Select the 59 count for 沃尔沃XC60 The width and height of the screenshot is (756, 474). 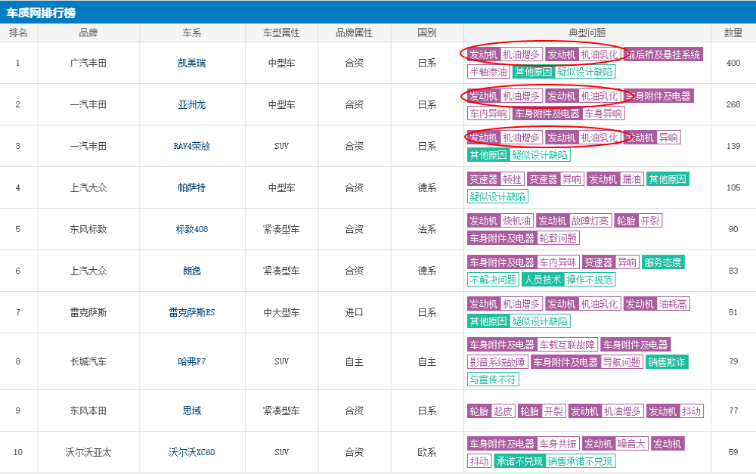coord(733,452)
